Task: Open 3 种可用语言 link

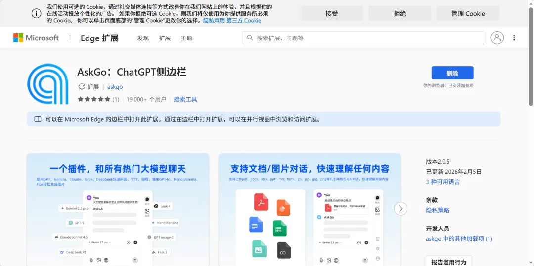Action: pos(443,182)
